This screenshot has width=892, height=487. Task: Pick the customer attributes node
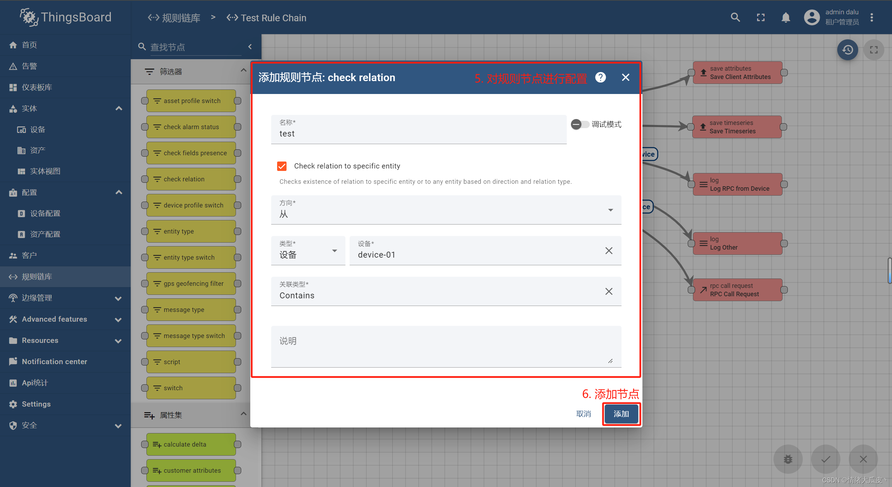191,471
